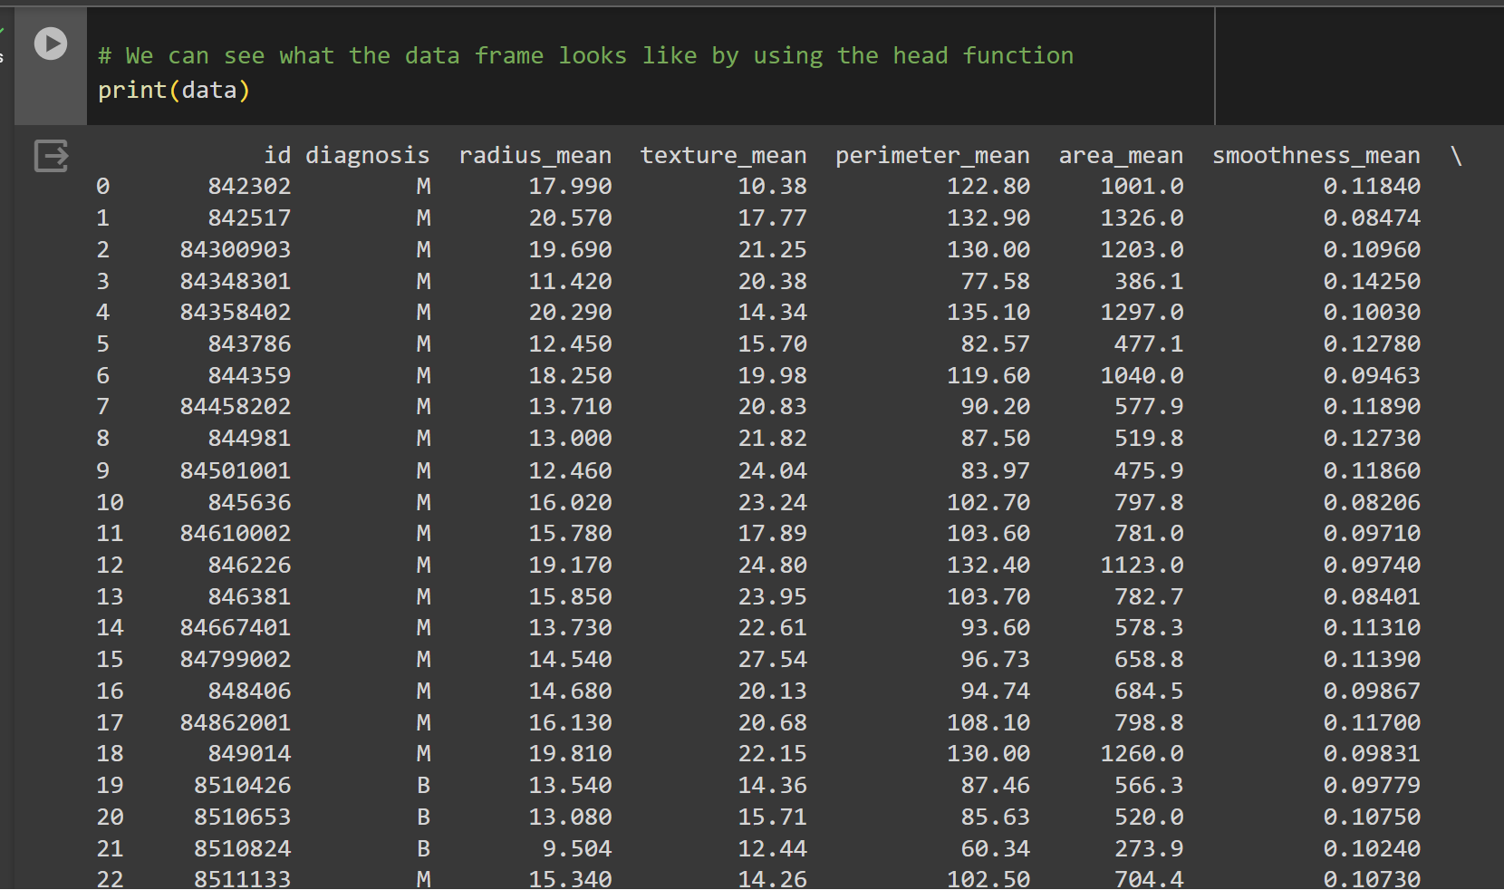Click perimeter value 77.58 in row 3
The height and width of the screenshot is (890, 1504).
click(996, 282)
